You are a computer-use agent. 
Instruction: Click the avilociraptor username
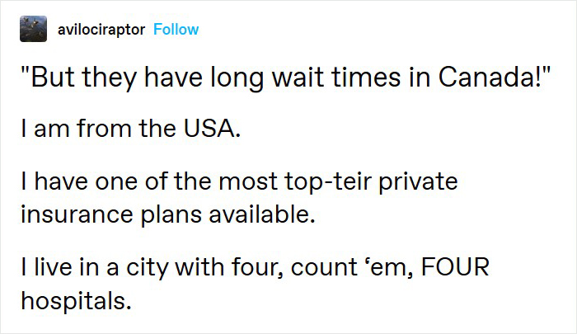(101, 30)
